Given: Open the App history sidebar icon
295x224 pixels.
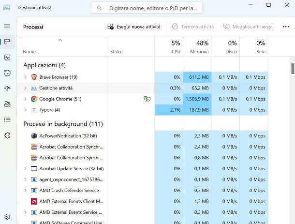Looking at the screenshot, I should pyautogui.click(x=7, y=73).
